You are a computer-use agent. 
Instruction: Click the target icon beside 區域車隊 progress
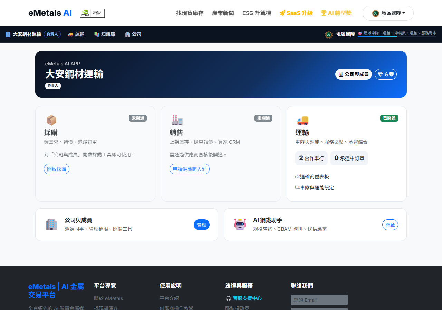tap(360, 33)
